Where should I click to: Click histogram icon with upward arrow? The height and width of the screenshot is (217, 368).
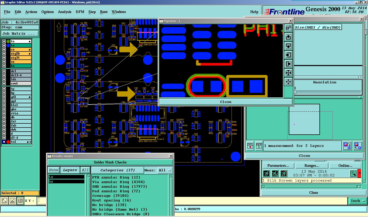tap(358, 146)
